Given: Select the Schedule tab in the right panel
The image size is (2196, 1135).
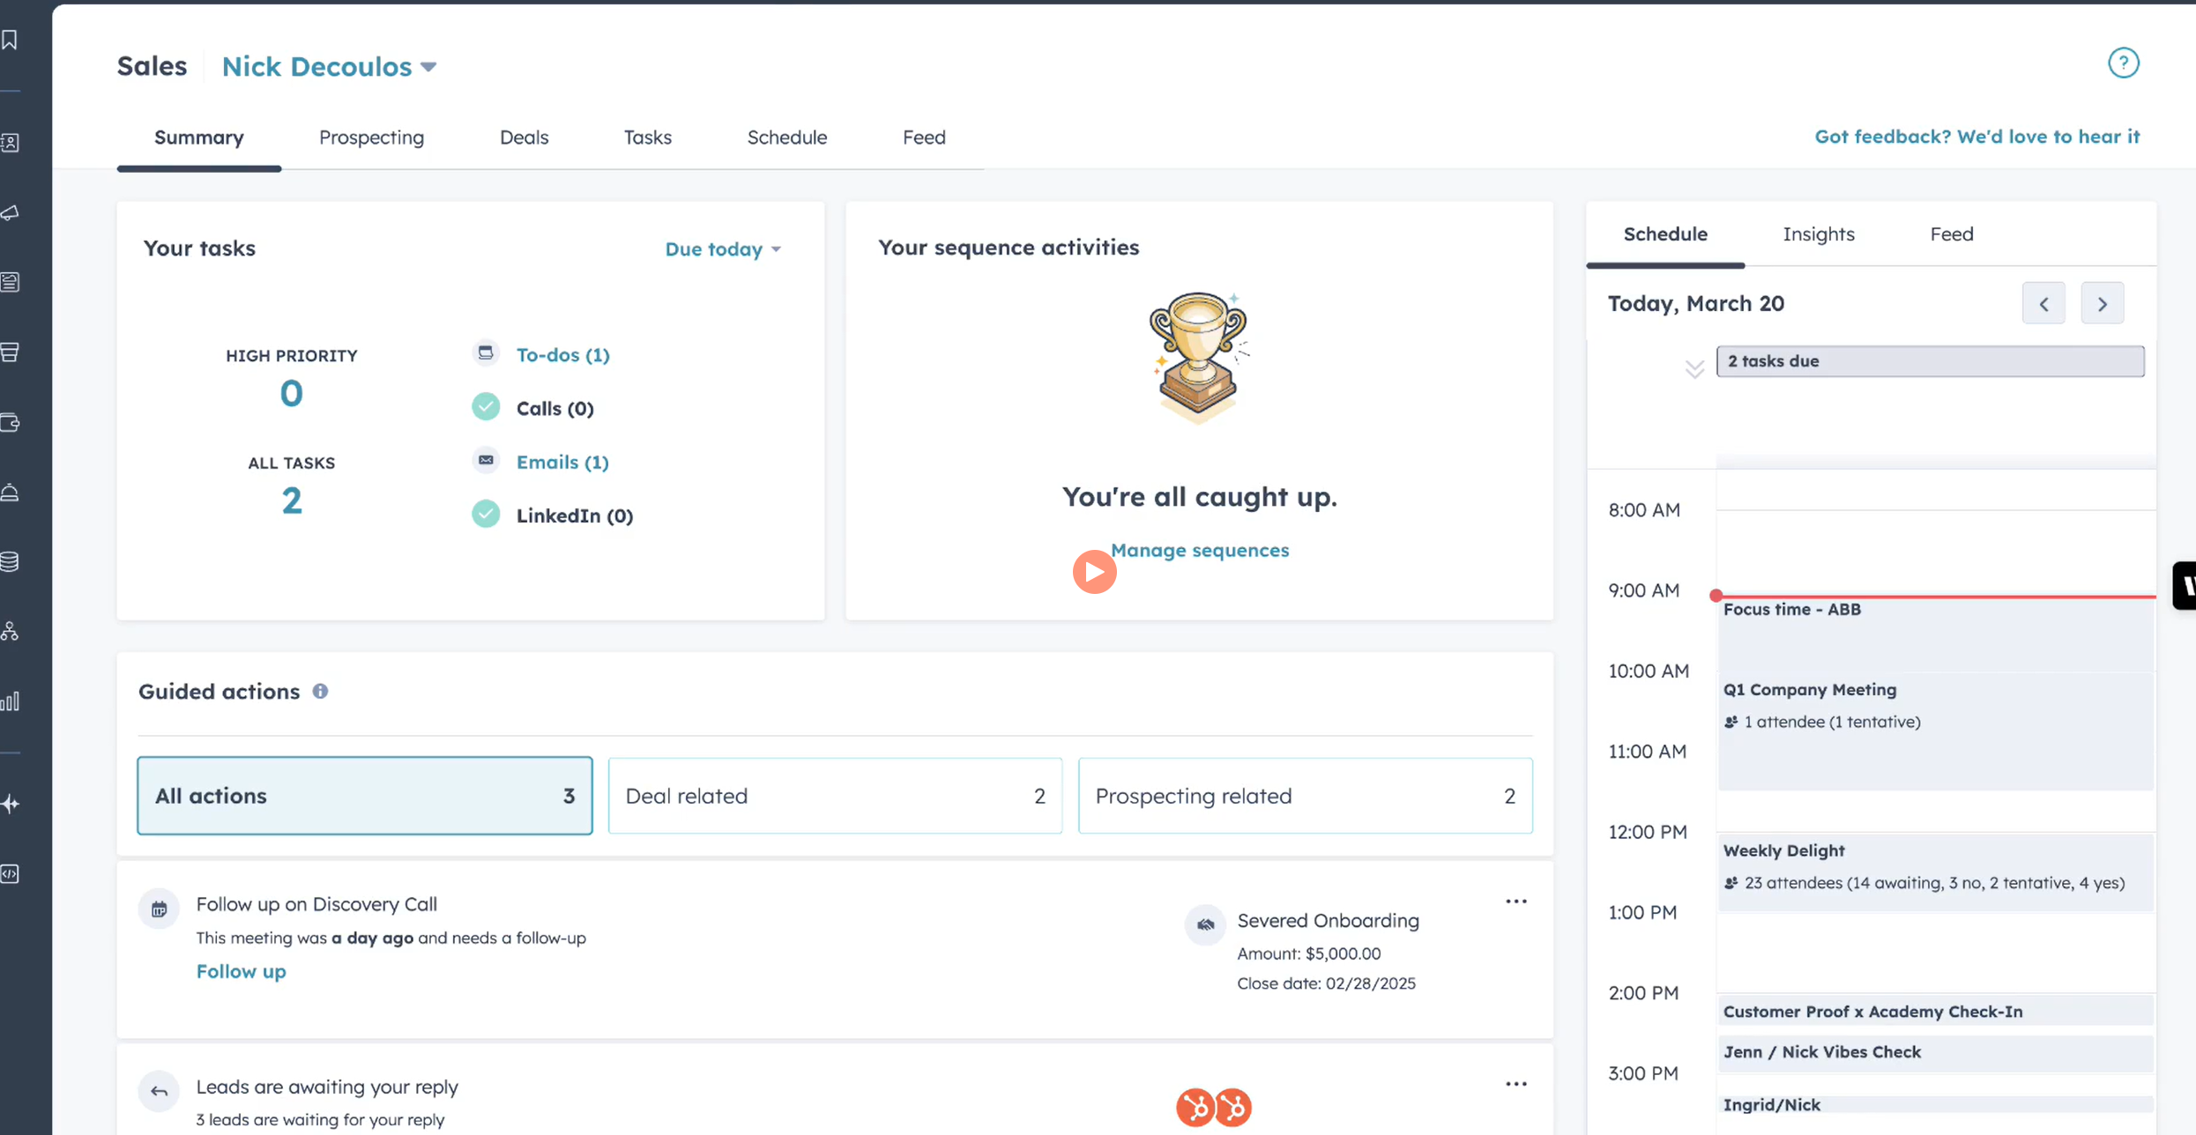Looking at the screenshot, I should point(1665,234).
